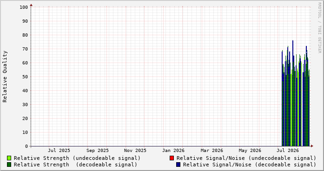Click the red arrow at x-axis end
Viewport: 324px width, 171px height.
(x=312, y=146)
